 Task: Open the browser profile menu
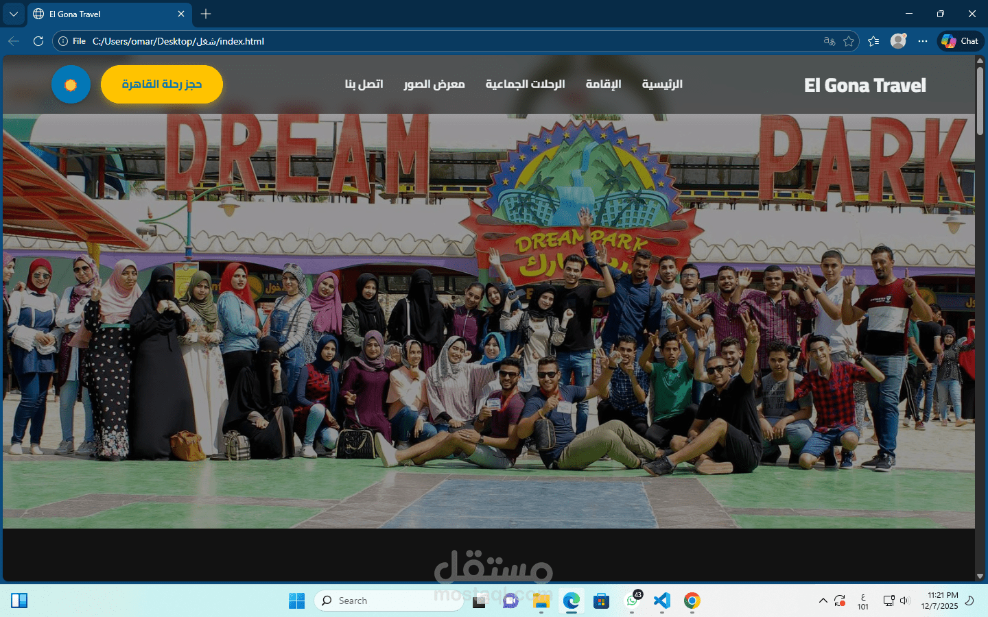(898, 41)
